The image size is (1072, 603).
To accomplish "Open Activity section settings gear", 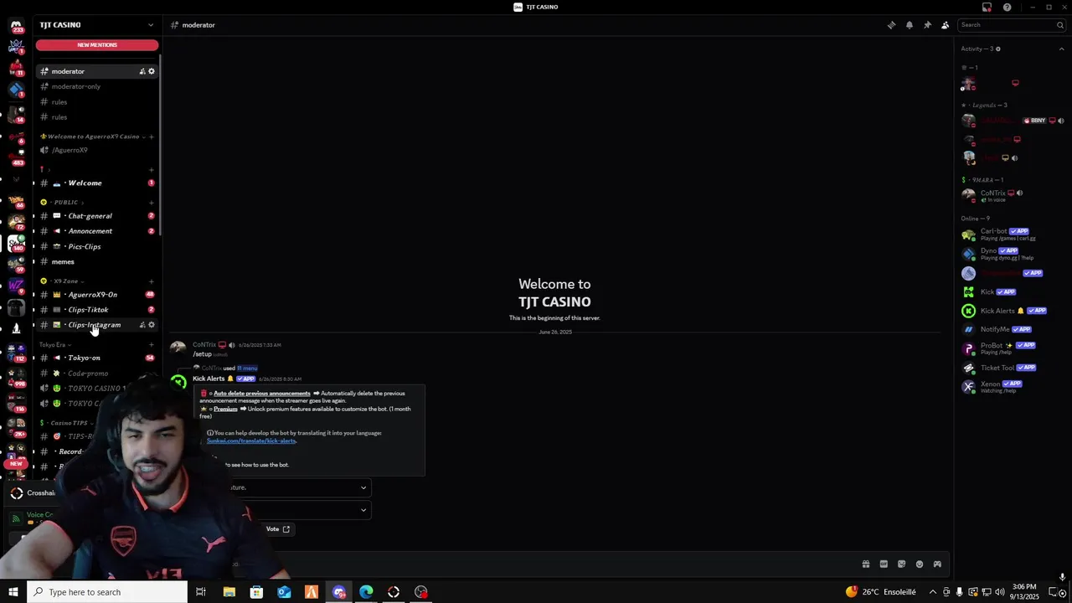I will 998,49.
